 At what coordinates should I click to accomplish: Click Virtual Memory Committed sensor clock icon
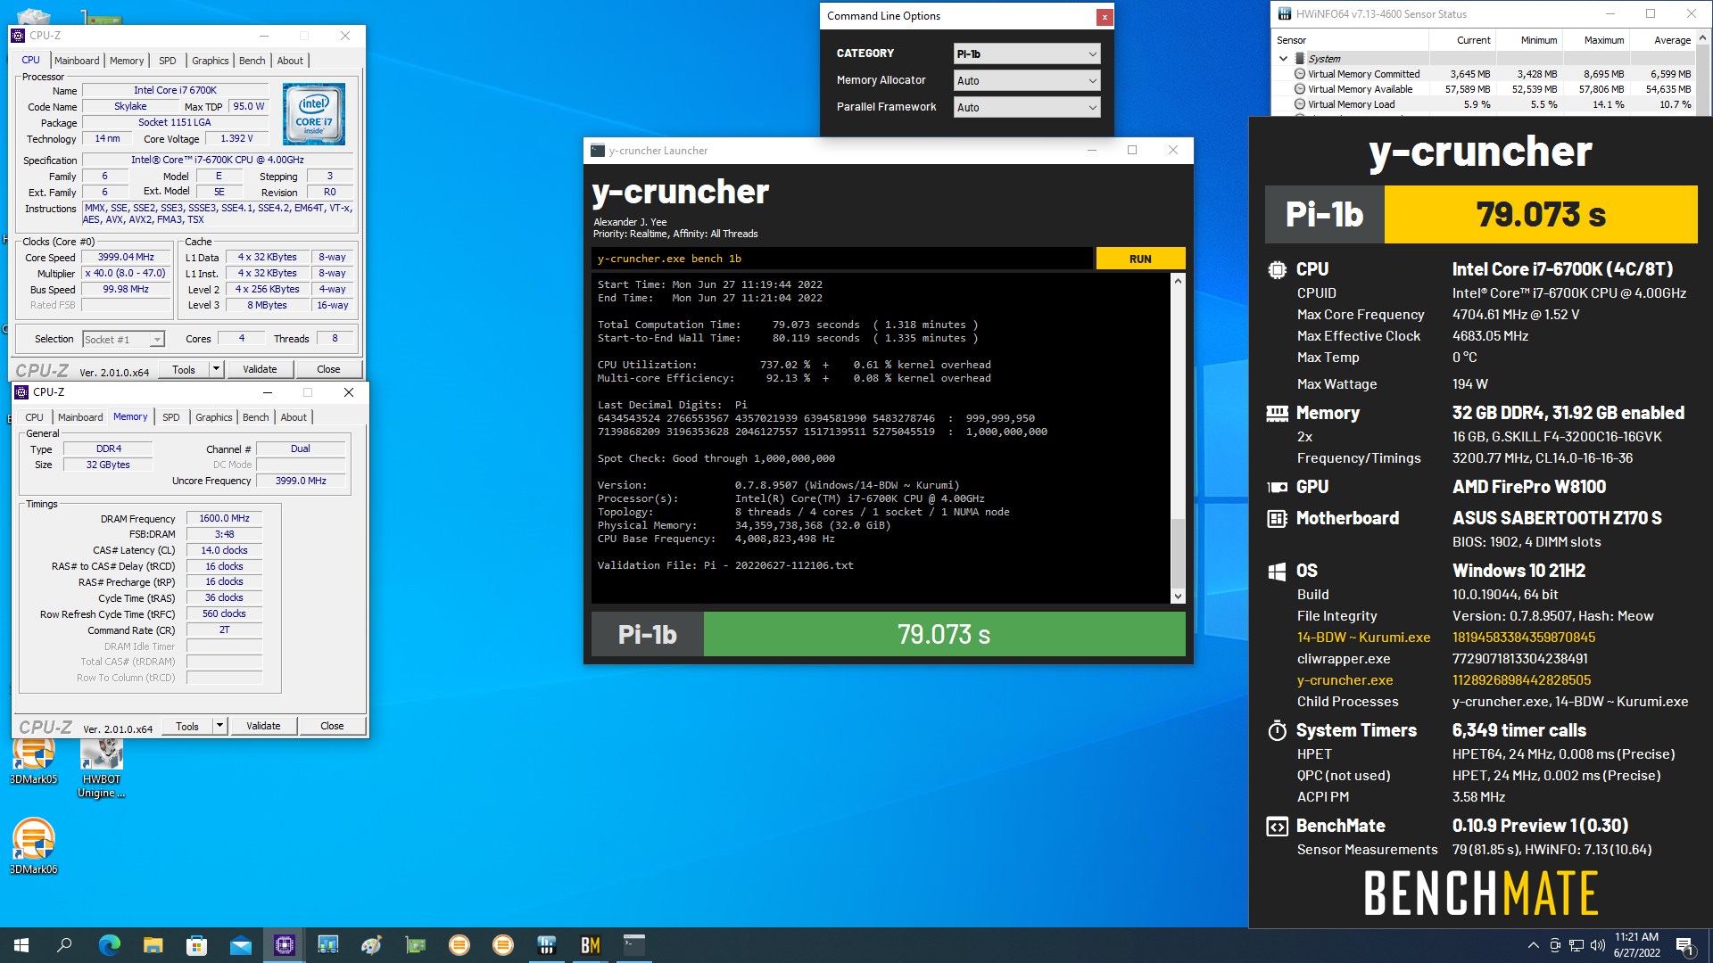pyautogui.click(x=1300, y=74)
